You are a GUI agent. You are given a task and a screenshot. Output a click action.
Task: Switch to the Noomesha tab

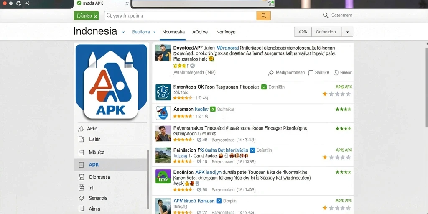pyautogui.click(x=173, y=32)
